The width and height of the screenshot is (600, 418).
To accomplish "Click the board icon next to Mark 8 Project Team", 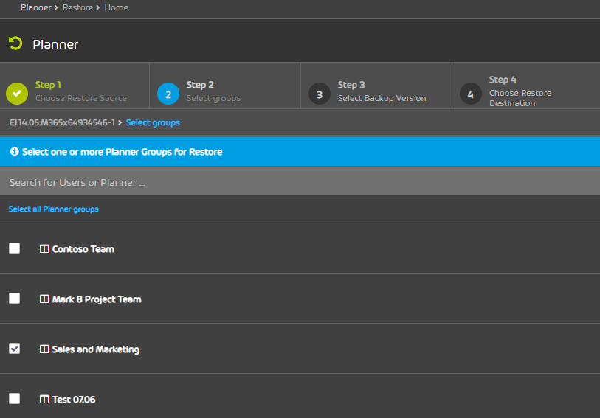I will pyautogui.click(x=44, y=299).
